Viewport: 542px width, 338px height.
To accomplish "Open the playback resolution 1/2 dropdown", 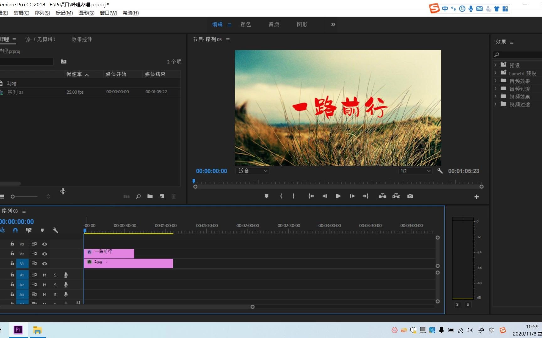I will [x=415, y=171].
